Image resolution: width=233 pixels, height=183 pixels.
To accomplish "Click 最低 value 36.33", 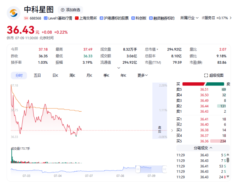I will click(x=88, y=56).
